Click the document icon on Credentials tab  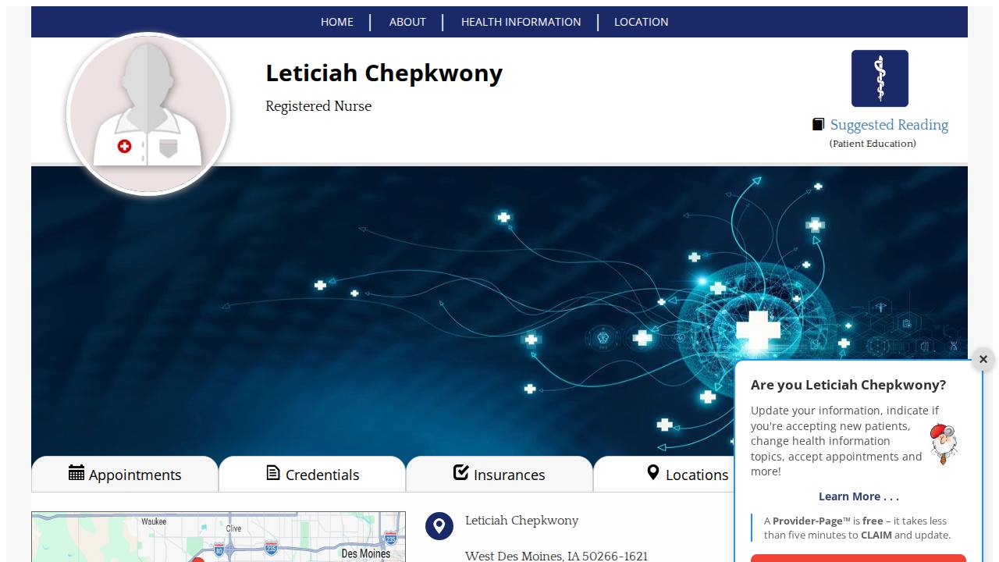coord(272,472)
